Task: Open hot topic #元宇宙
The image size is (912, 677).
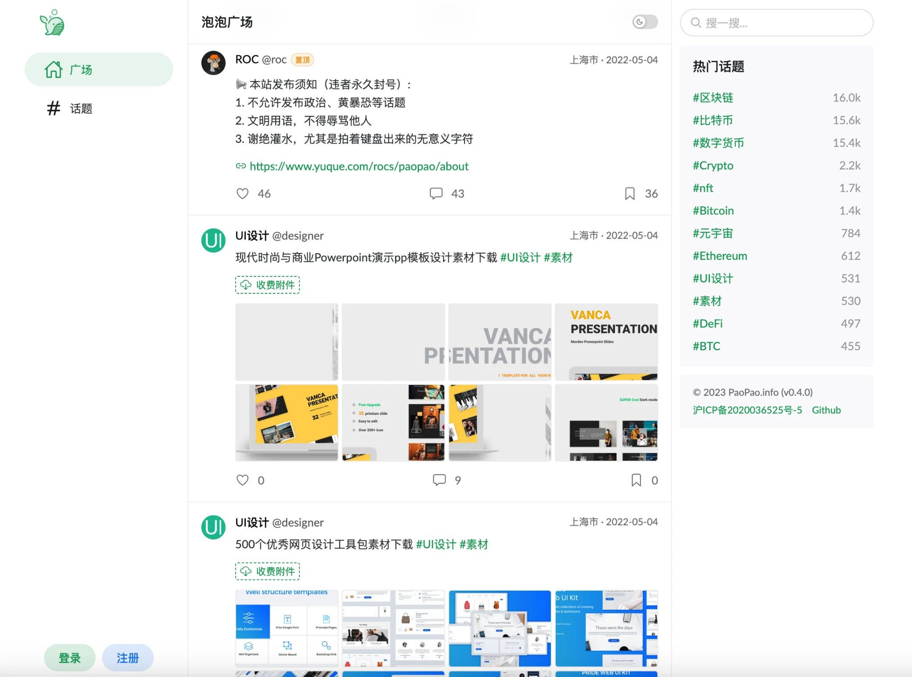Action: pyautogui.click(x=713, y=233)
